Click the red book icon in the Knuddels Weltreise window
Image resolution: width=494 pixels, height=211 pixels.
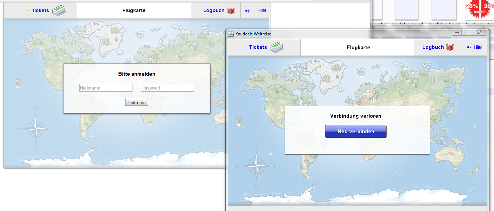tap(450, 47)
